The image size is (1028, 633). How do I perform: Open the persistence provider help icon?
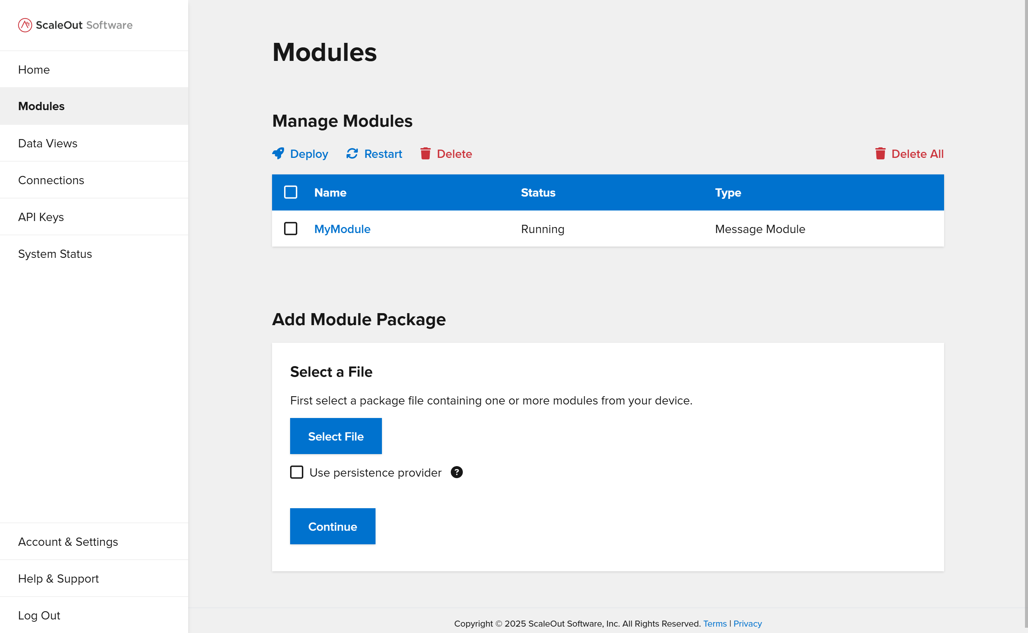(456, 472)
